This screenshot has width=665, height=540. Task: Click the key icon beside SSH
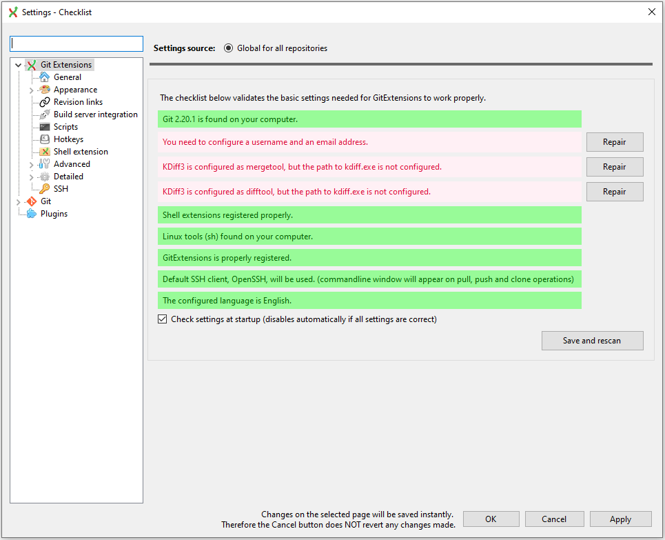(45, 189)
